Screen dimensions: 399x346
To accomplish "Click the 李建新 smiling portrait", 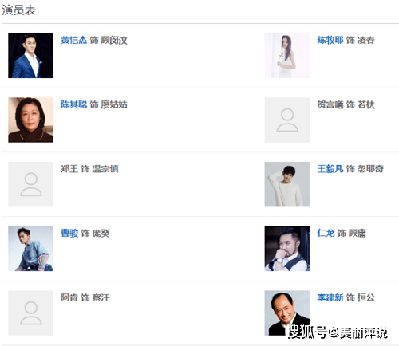I will pyautogui.click(x=287, y=313).
